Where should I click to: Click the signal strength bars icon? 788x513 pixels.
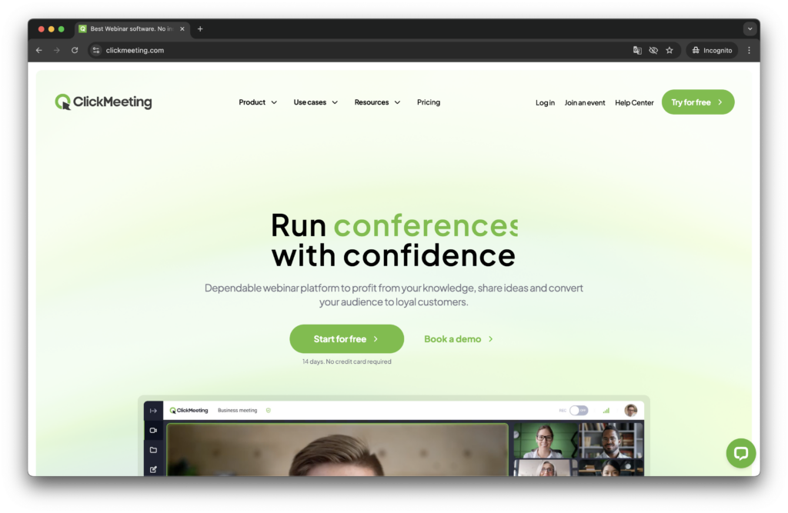pyautogui.click(x=606, y=411)
